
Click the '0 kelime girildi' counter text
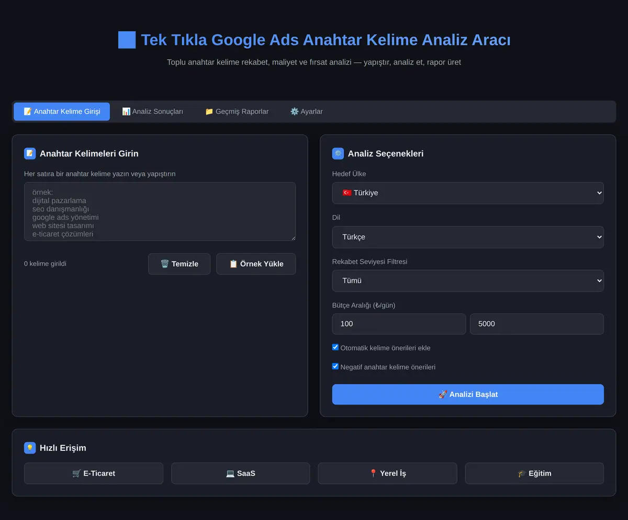tap(45, 264)
